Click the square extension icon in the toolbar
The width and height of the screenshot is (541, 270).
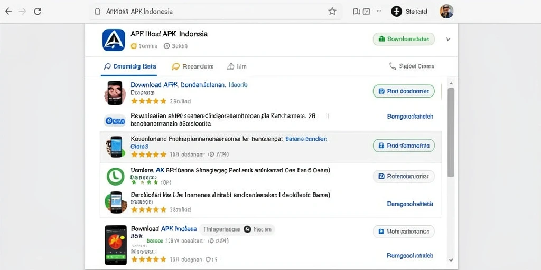(x=367, y=12)
